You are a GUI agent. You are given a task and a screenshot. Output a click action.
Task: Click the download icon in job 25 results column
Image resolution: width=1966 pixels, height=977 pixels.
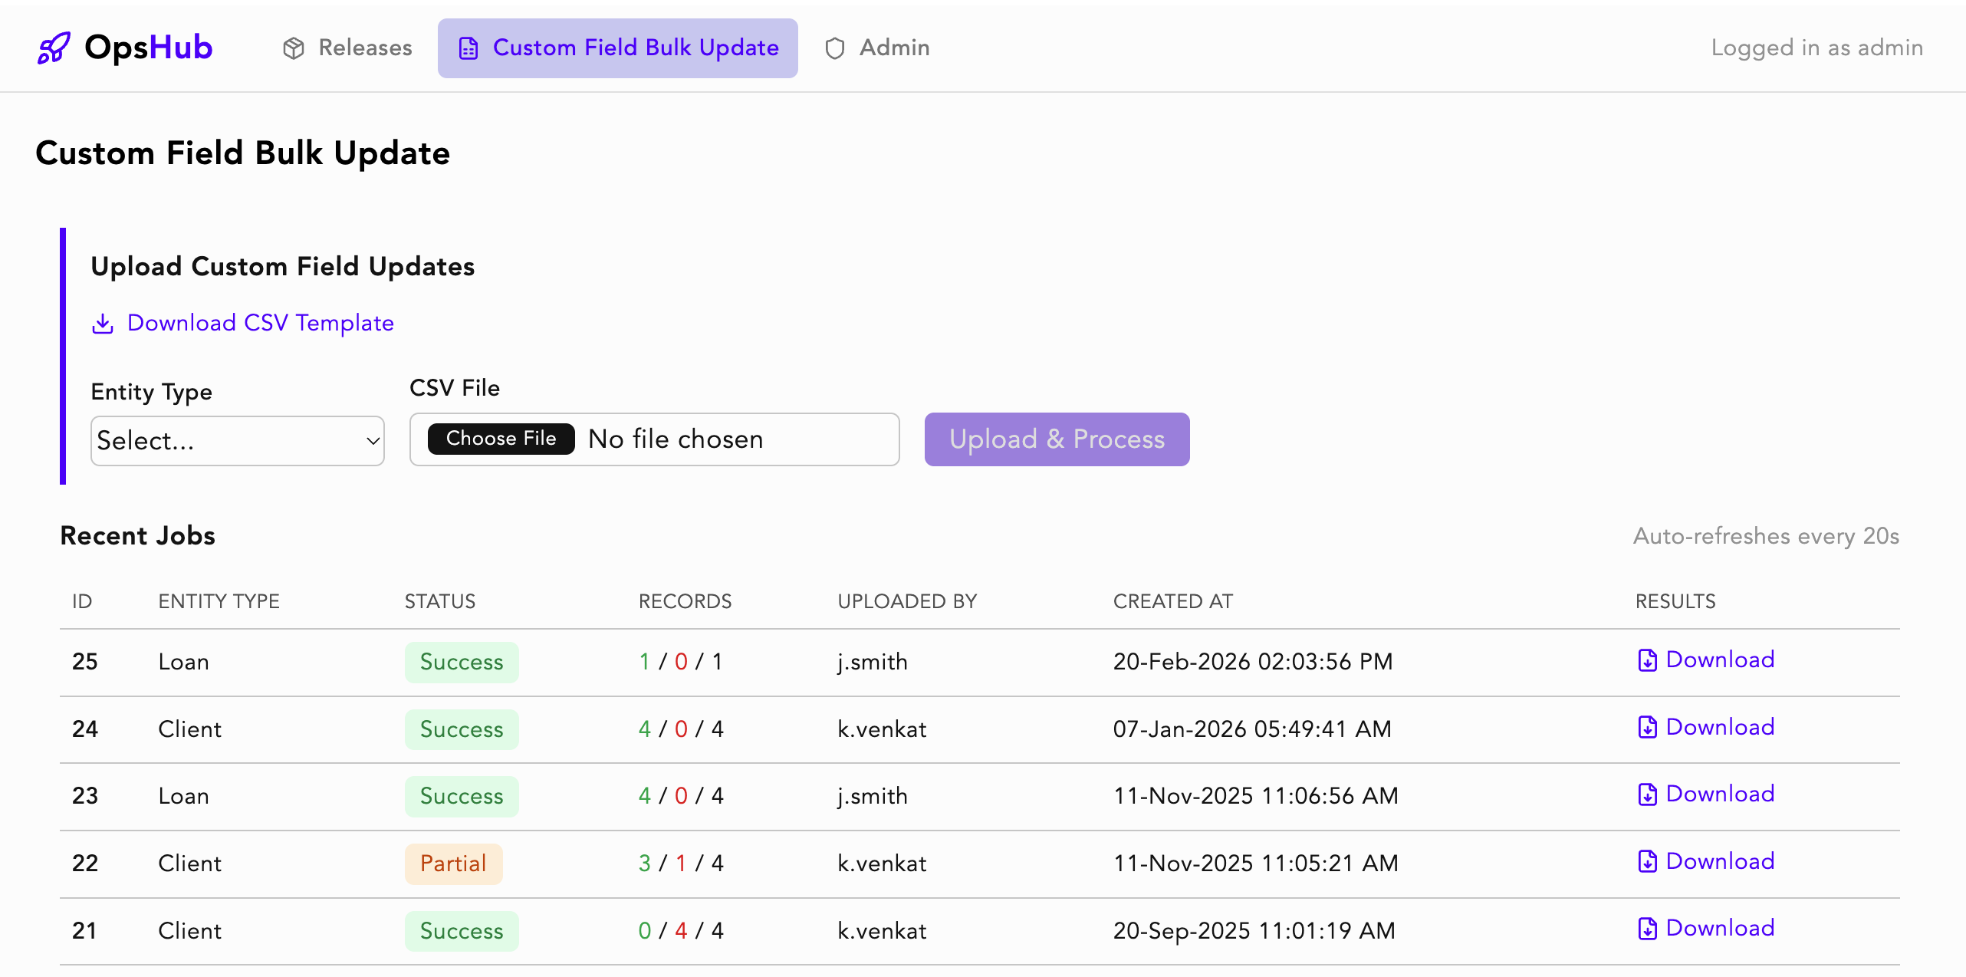[1648, 660]
